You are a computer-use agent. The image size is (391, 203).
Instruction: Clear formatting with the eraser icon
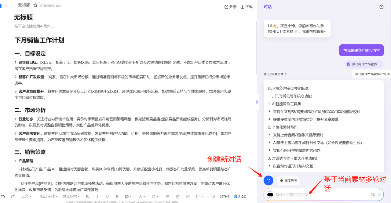pos(178,197)
